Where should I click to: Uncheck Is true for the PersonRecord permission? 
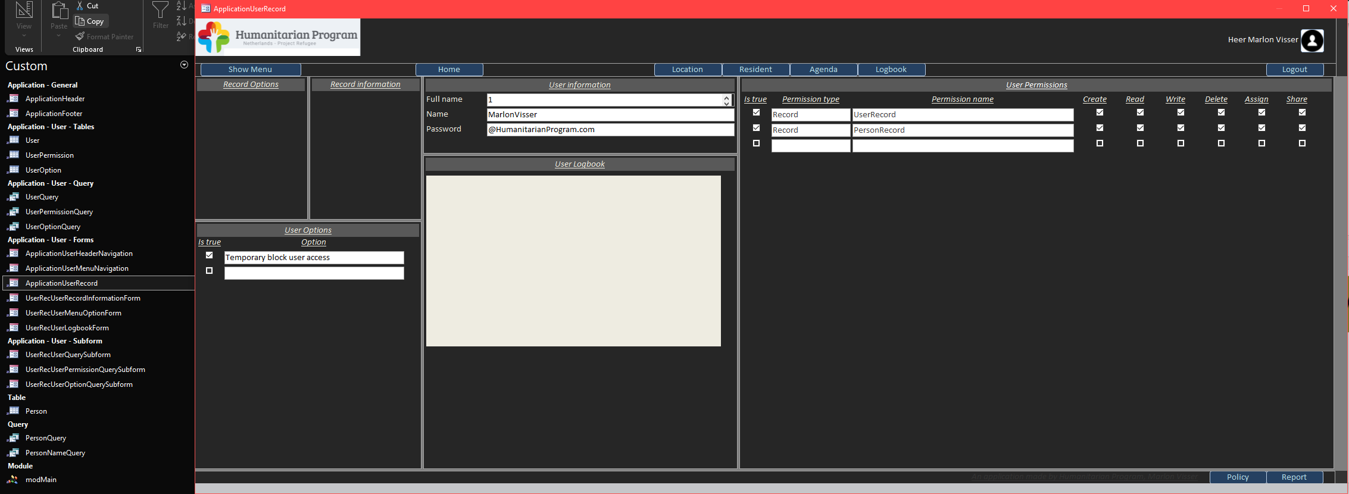tap(756, 128)
